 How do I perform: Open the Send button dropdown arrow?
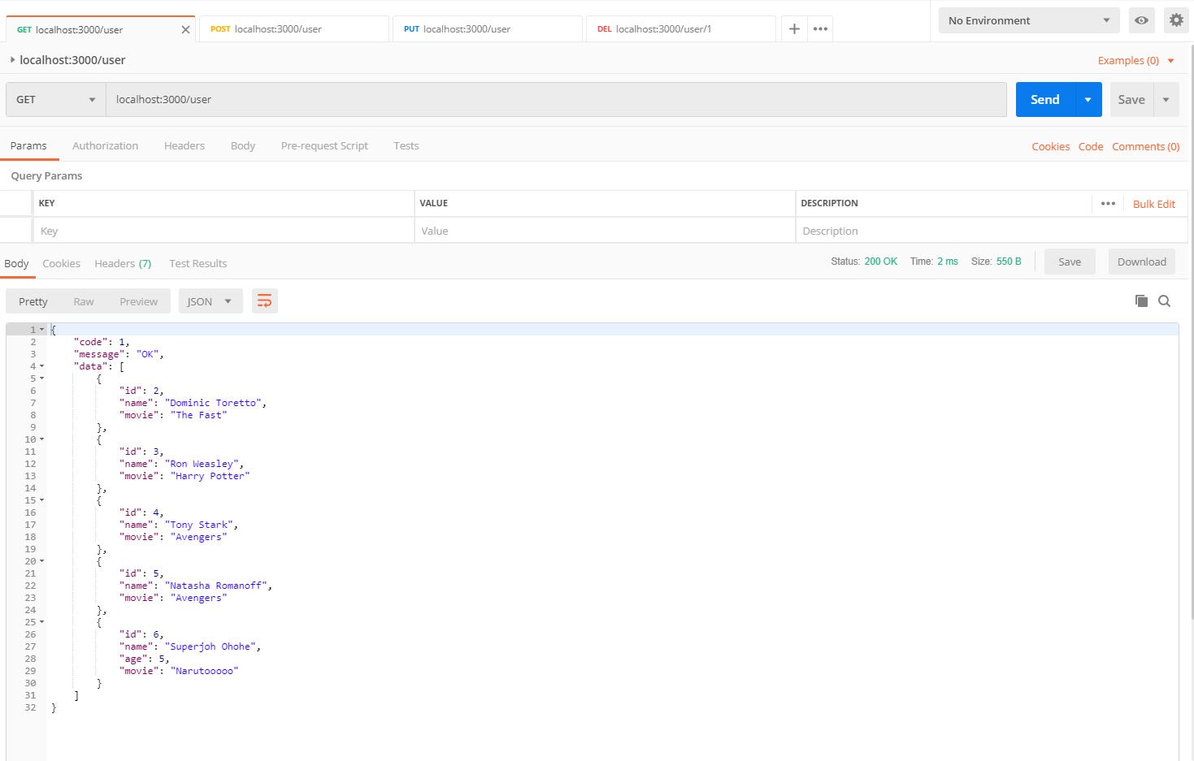pos(1088,99)
